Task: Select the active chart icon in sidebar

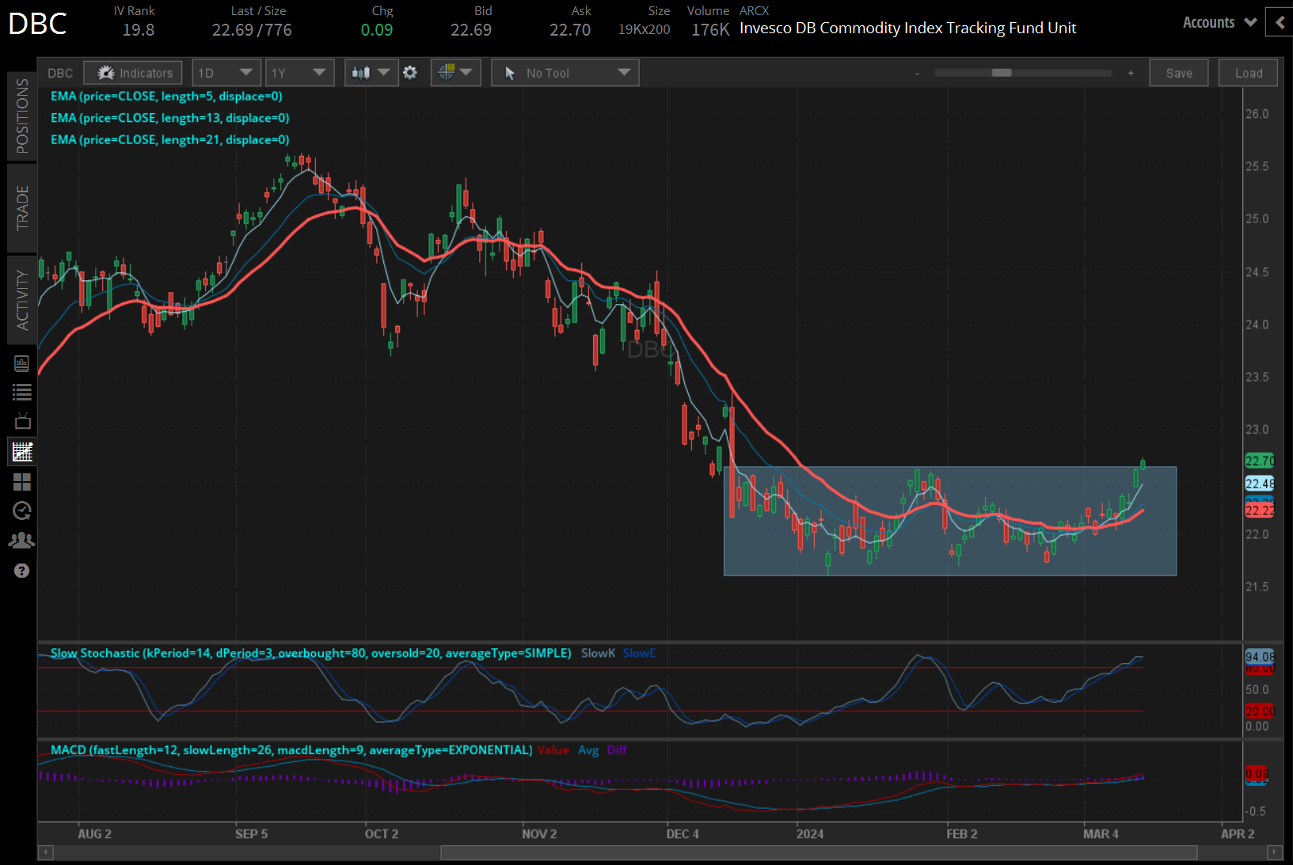Action: coord(21,451)
